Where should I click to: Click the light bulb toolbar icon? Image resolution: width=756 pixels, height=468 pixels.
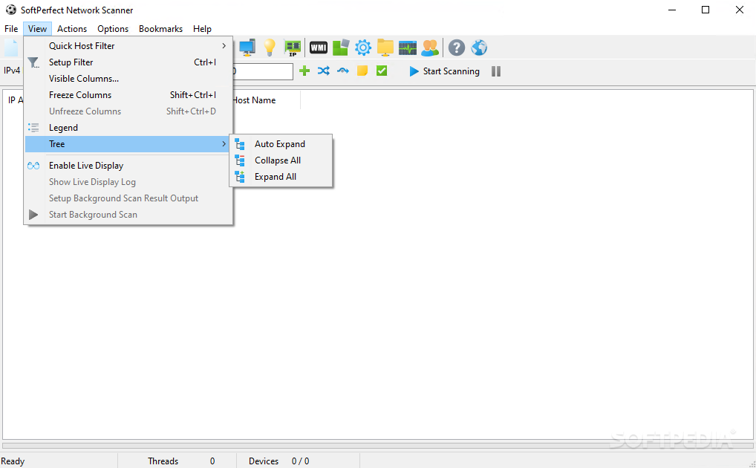[270, 48]
